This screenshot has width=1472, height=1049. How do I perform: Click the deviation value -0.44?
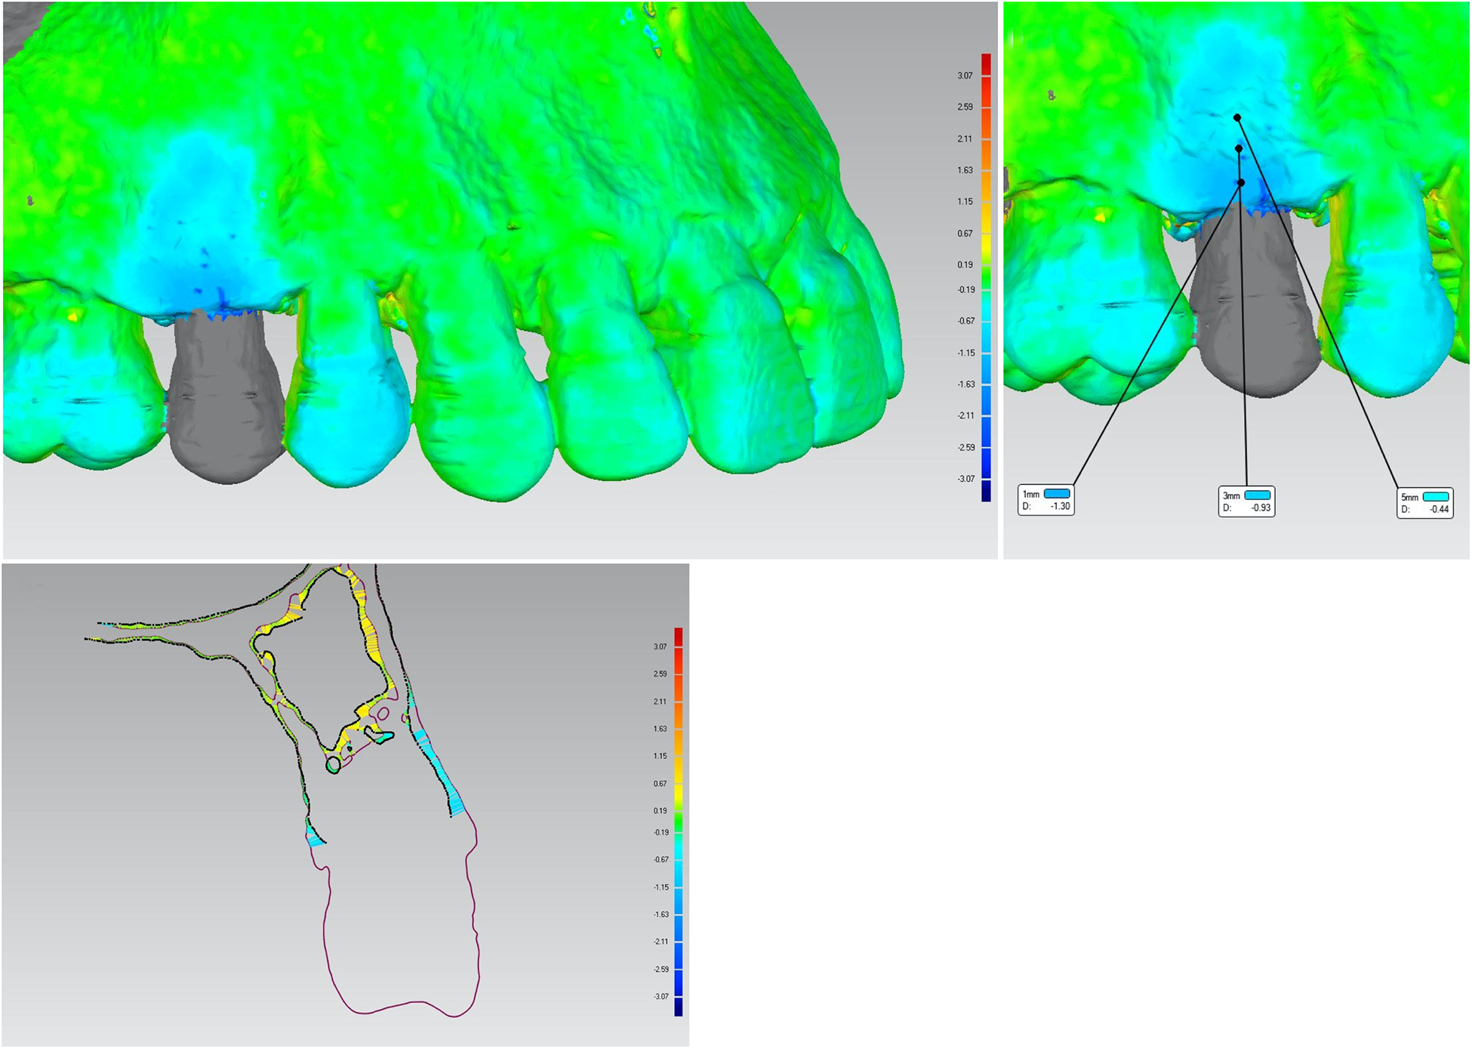click(x=1439, y=510)
